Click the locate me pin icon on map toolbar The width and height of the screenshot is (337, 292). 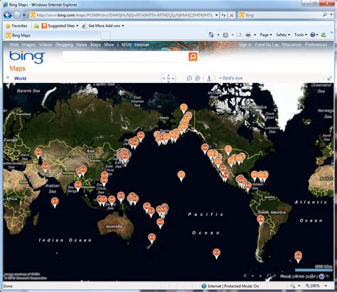click(x=209, y=78)
